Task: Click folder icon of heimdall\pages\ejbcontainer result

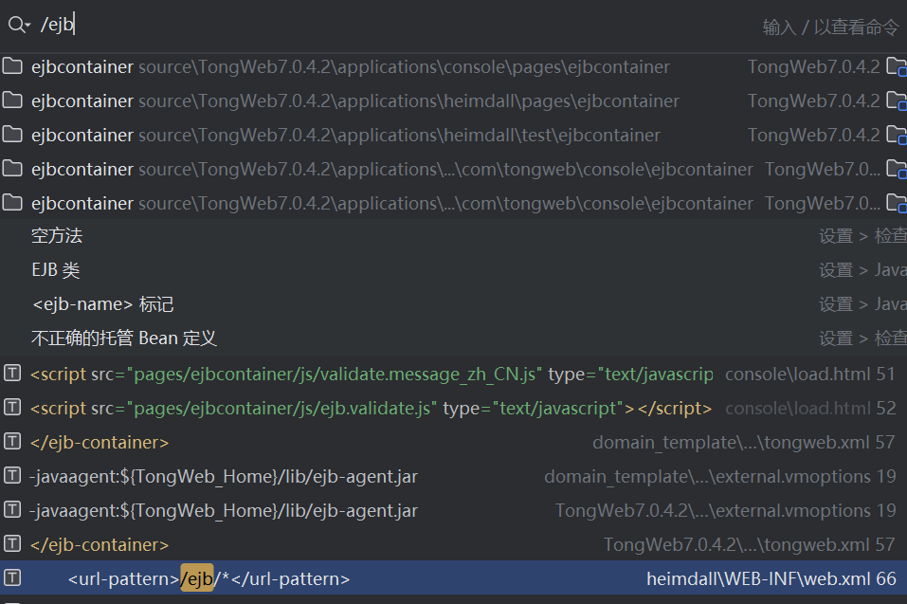Action: click(12, 101)
